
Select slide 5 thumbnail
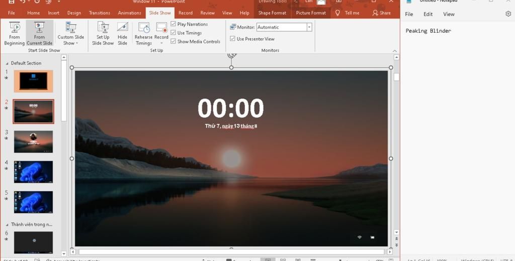[x=33, y=202]
